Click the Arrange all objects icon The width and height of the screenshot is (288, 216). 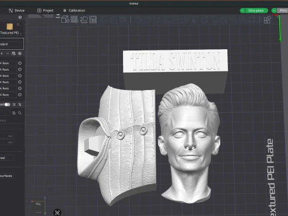93,20
